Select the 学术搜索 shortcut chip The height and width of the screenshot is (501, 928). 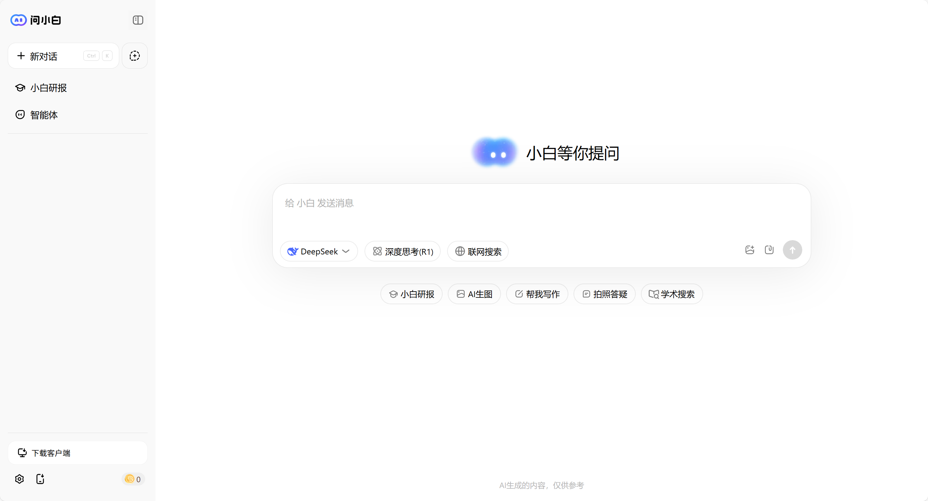[672, 294]
